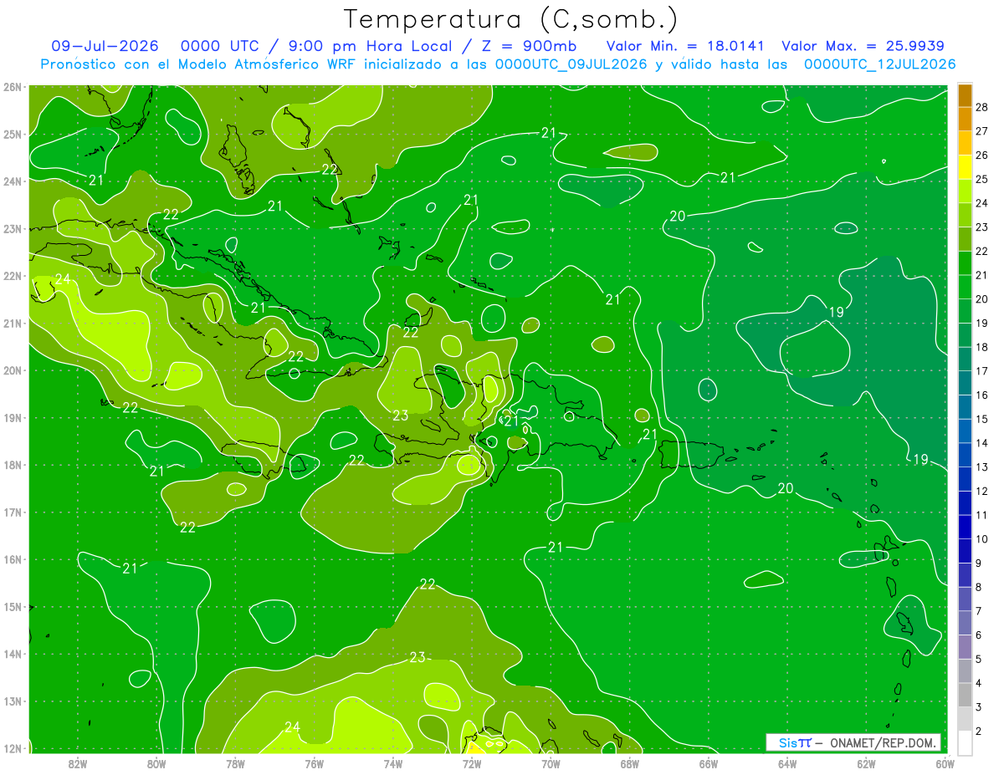Click the '72W' longitude axis label
The height and width of the screenshot is (775, 1004).
[x=472, y=763]
